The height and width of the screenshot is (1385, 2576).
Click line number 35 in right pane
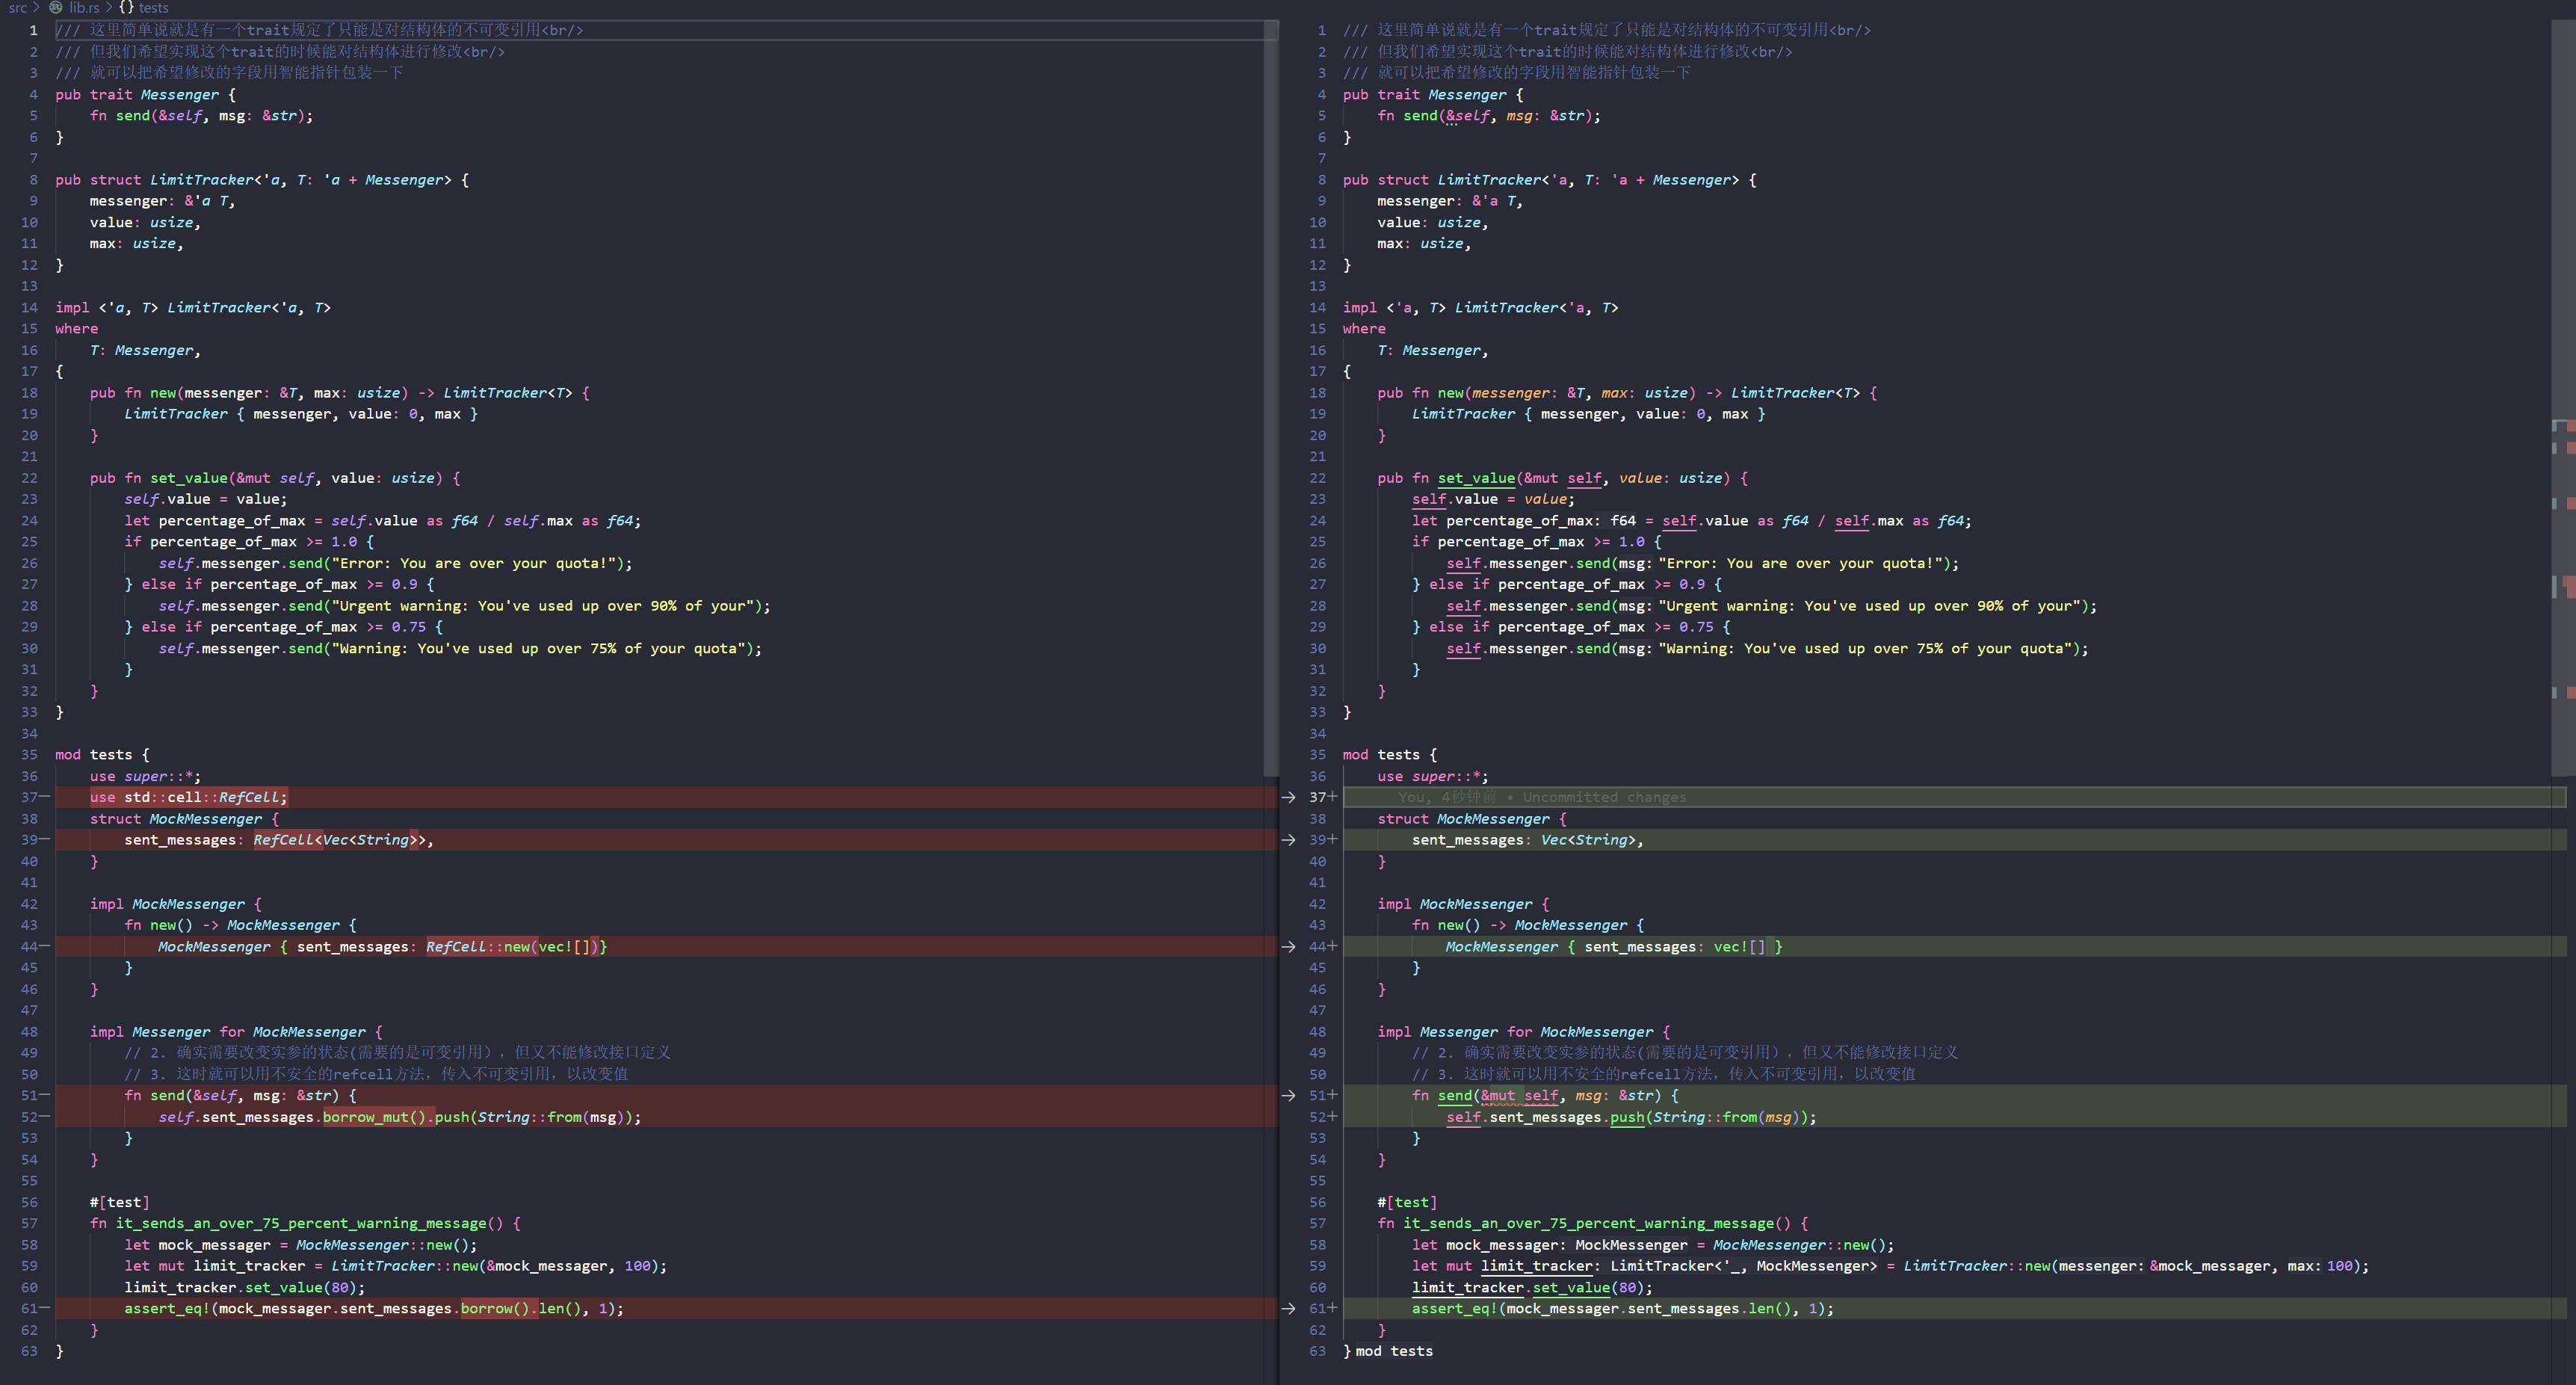1317,755
